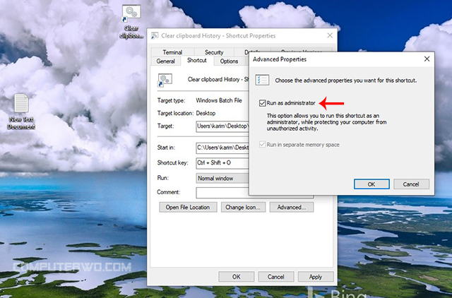Click the Start in path field

[222, 148]
